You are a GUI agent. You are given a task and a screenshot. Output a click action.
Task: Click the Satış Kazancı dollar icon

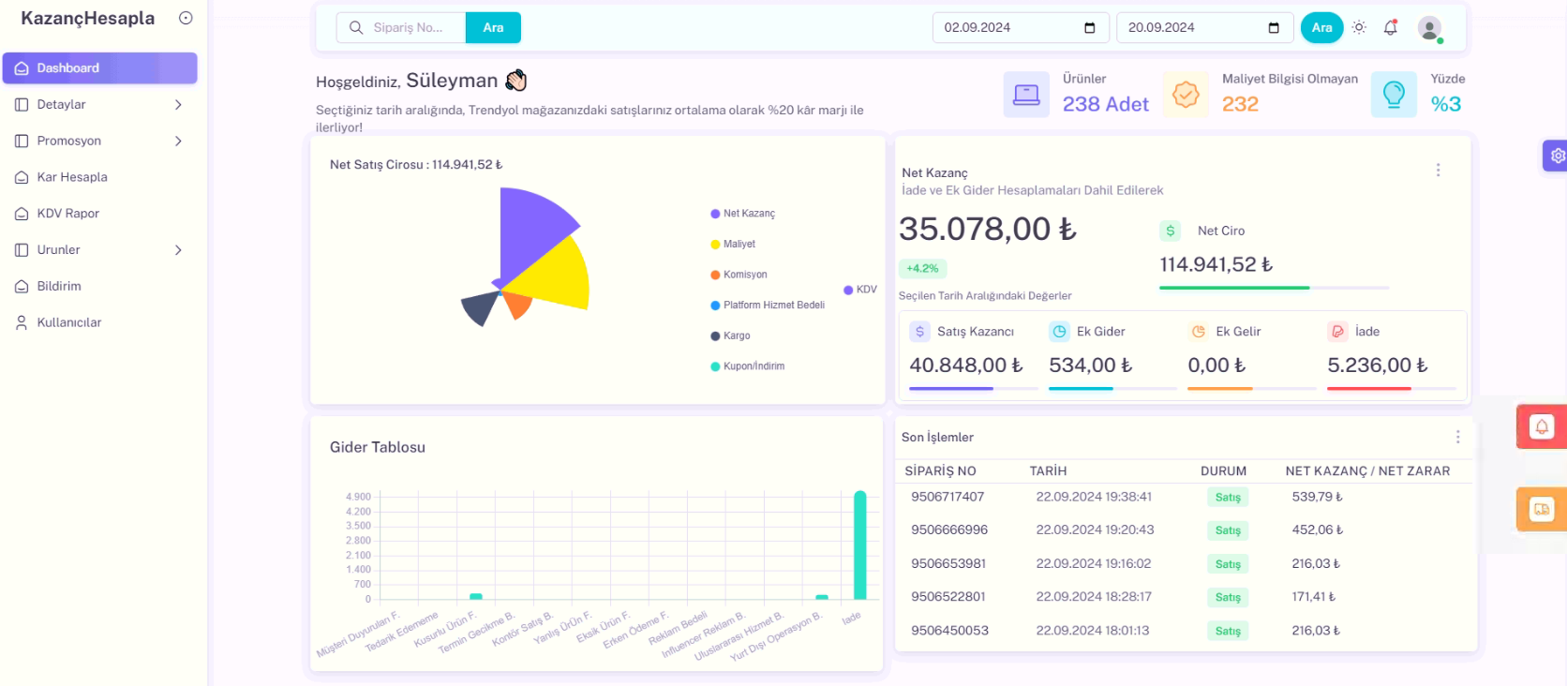point(920,332)
